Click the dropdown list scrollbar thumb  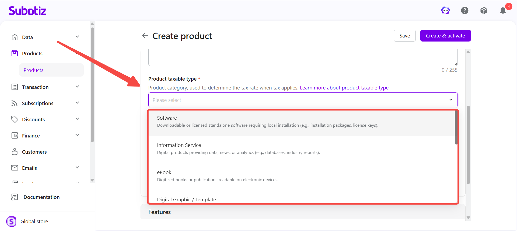coord(456,127)
